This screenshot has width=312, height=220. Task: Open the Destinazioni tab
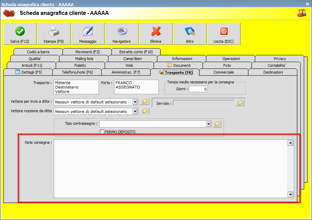[x=273, y=72]
